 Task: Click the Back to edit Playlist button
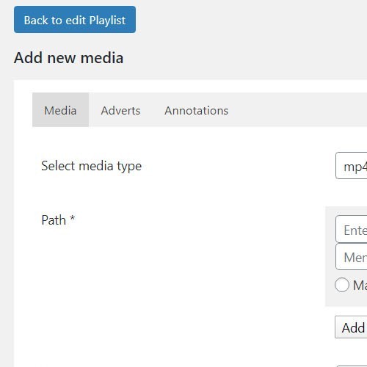pyautogui.click(x=75, y=20)
